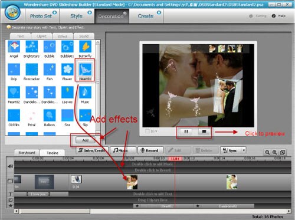295x220 pixels.
Task: Switch to the Text decoration tab
Action: [x=20, y=36]
